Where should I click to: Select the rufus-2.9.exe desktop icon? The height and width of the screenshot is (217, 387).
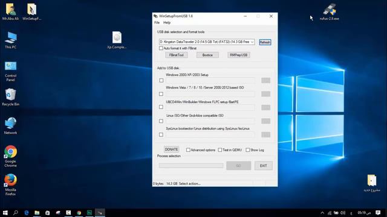(x=329, y=11)
